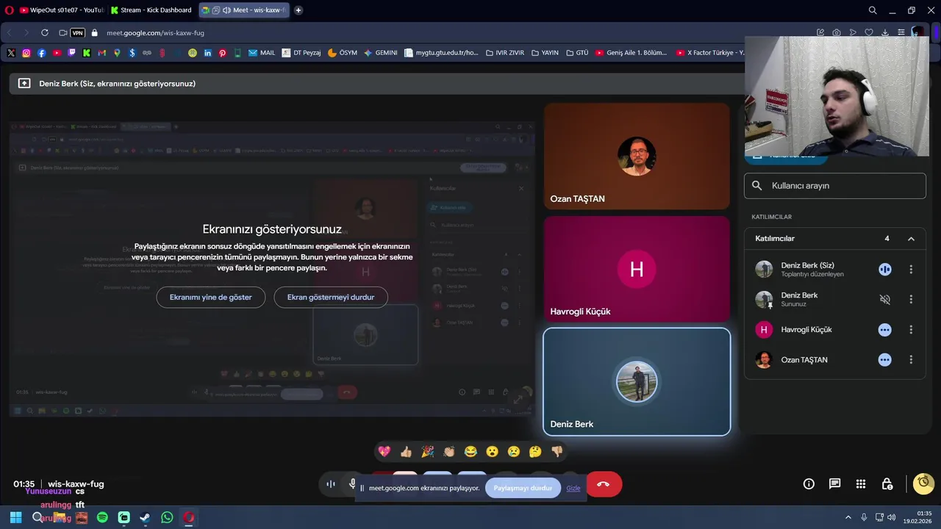The image size is (941, 529).
Task: Select Deniz Berk video tile
Action: point(637,381)
